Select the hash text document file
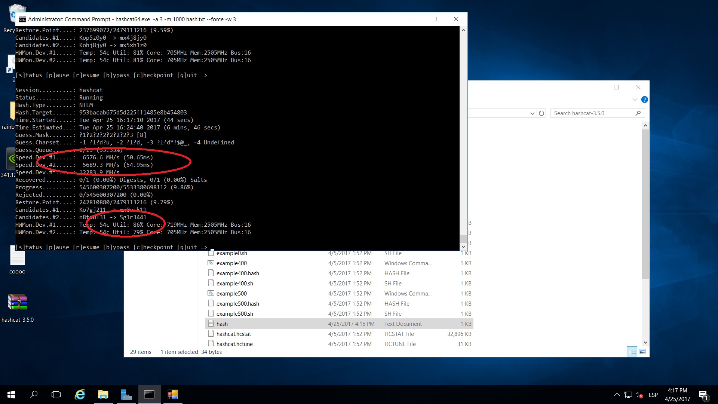The height and width of the screenshot is (404, 718). pos(222,324)
